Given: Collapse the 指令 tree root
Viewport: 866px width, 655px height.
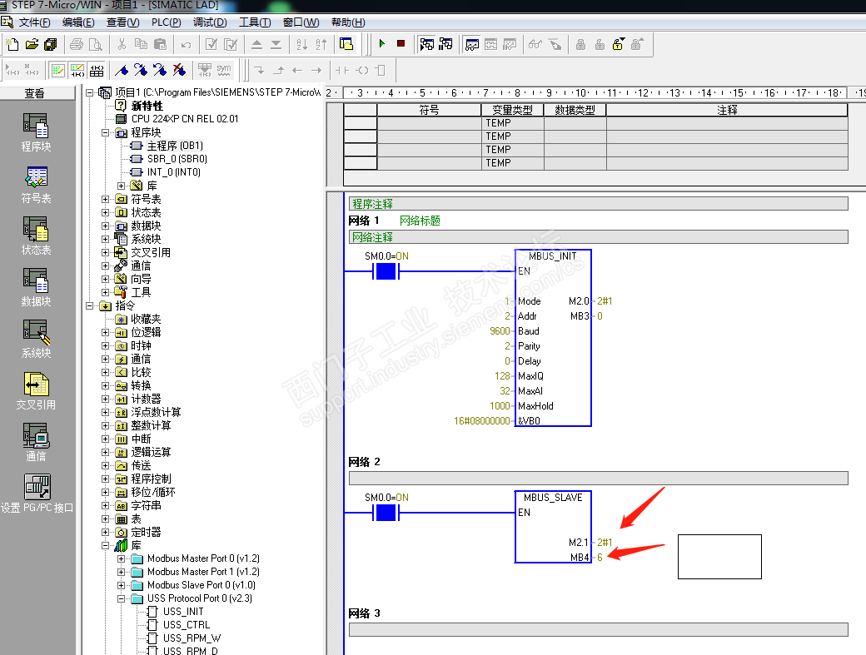Looking at the screenshot, I should (x=89, y=305).
